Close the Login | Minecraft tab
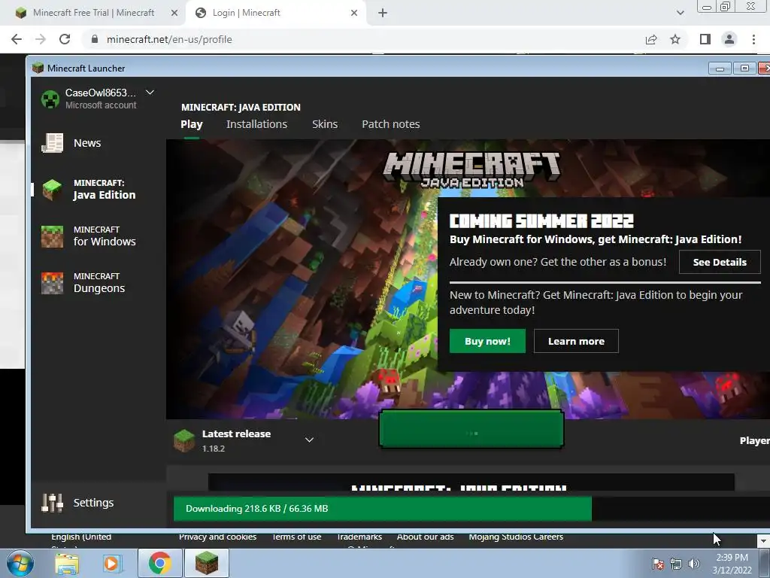The image size is (770, 578). (x=354, y=14)
